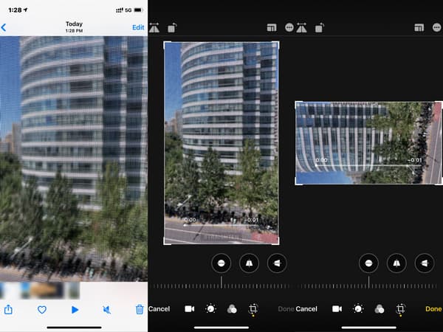Open the share sheet icon
443x332 pixels.
[8, 309]
